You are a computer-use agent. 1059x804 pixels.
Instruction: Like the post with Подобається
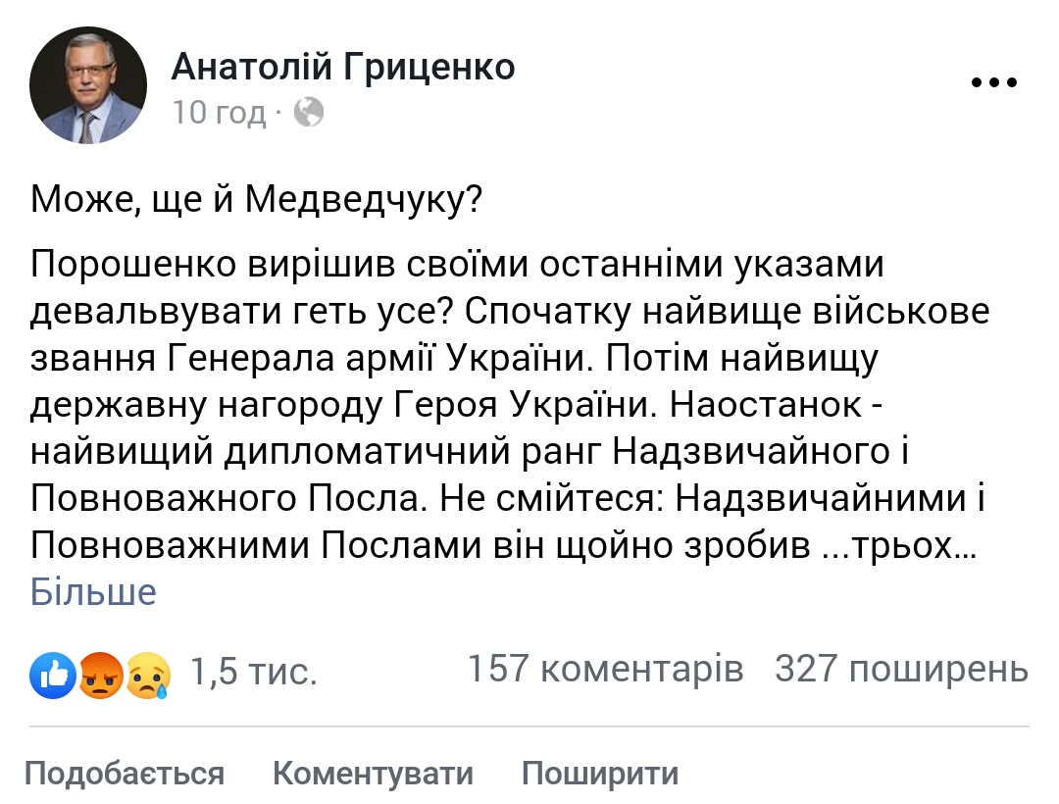(x=125, y=774)
